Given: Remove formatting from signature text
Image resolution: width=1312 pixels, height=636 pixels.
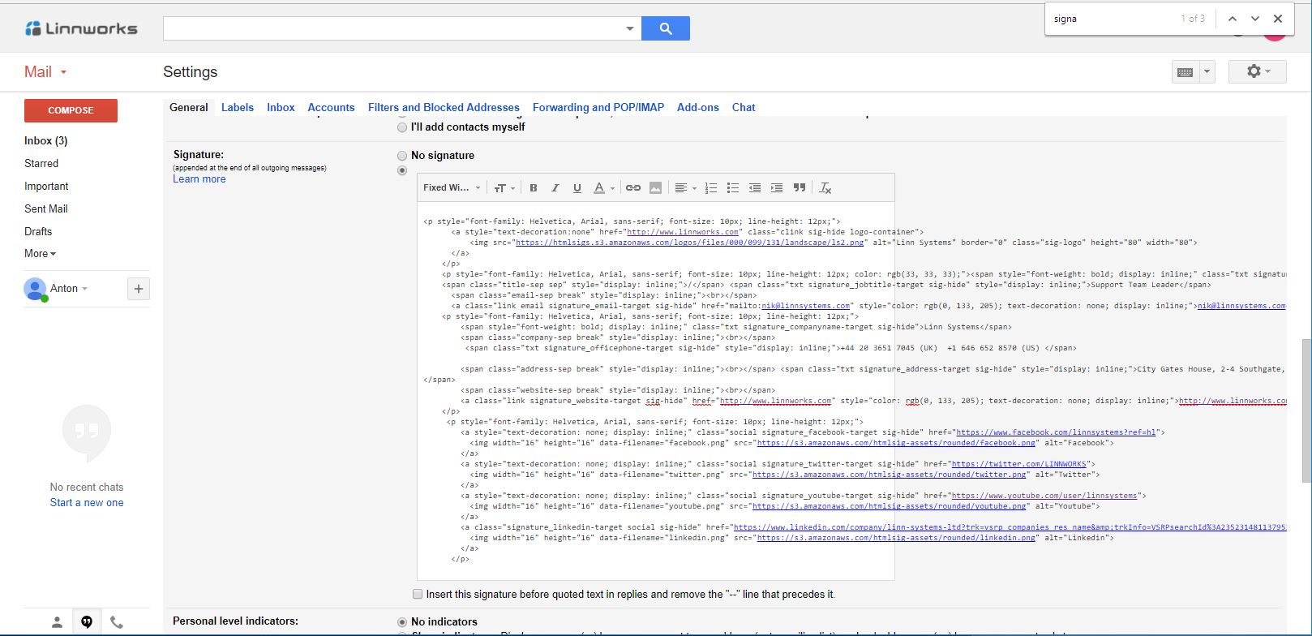Looking at the screenshot, I should click(825, 187).
